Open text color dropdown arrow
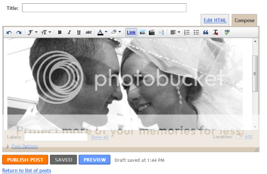 tap(106, 32)
